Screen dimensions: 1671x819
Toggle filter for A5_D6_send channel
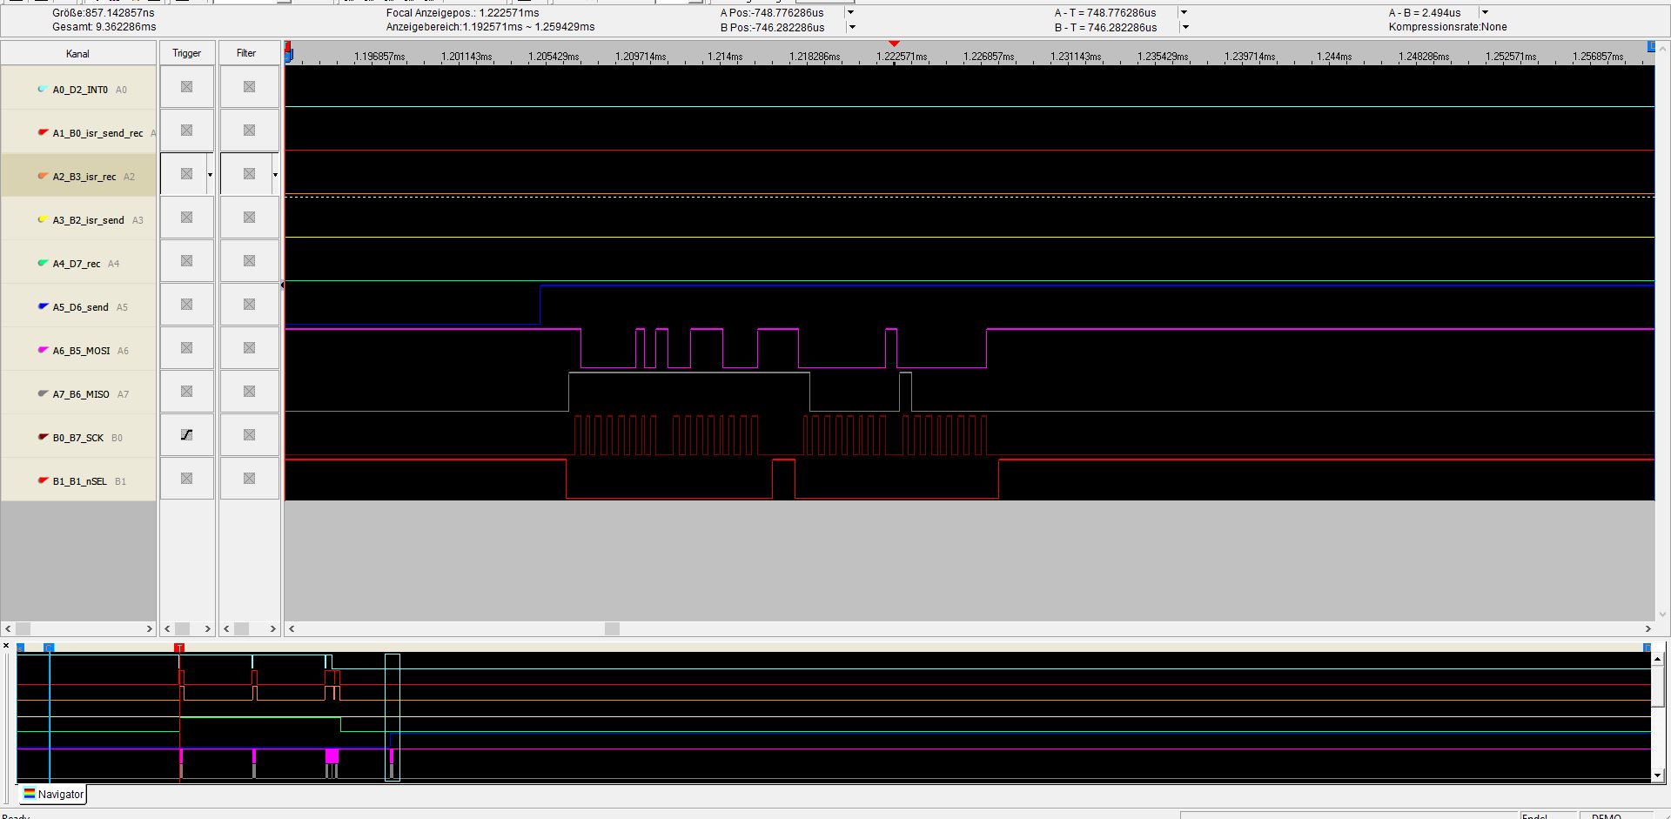coord(249,305)
